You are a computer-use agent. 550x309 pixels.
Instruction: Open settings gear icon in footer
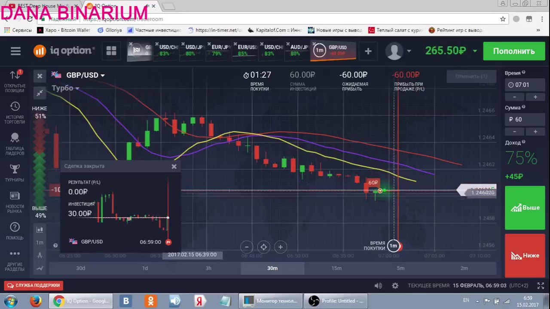[395, 285]
